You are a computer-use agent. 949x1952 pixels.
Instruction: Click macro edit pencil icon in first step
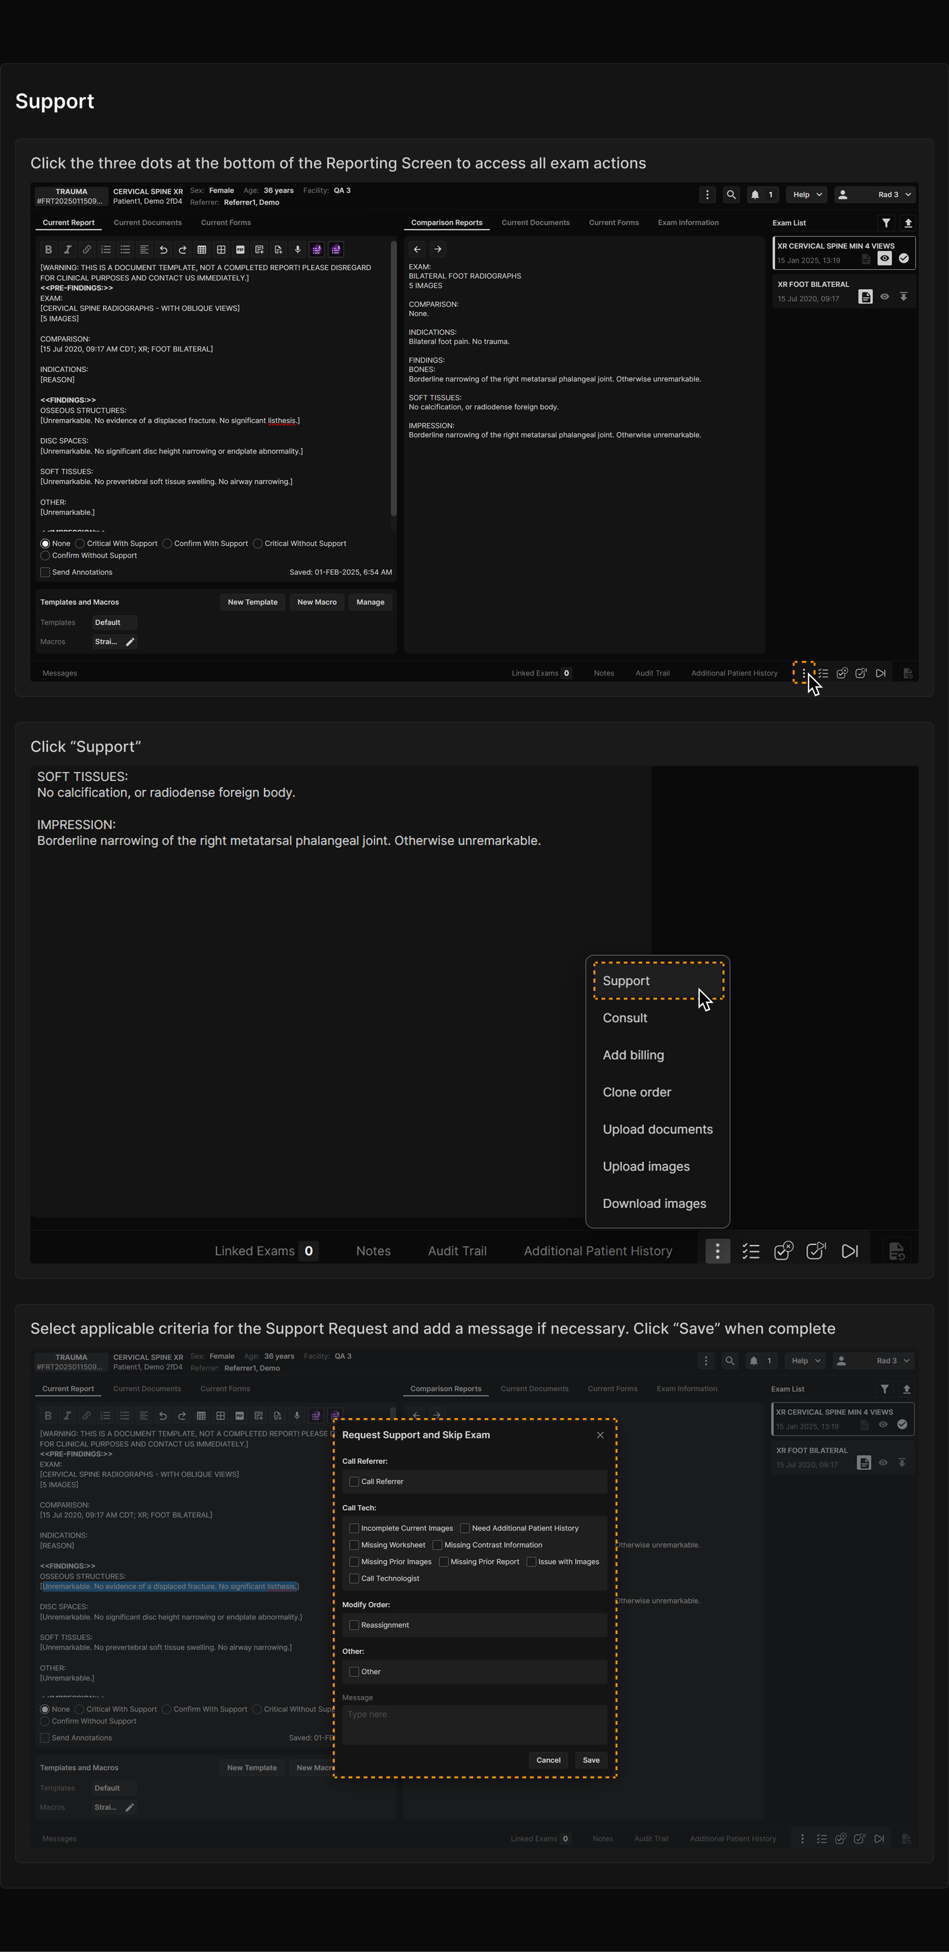click(x=130, y=642)
